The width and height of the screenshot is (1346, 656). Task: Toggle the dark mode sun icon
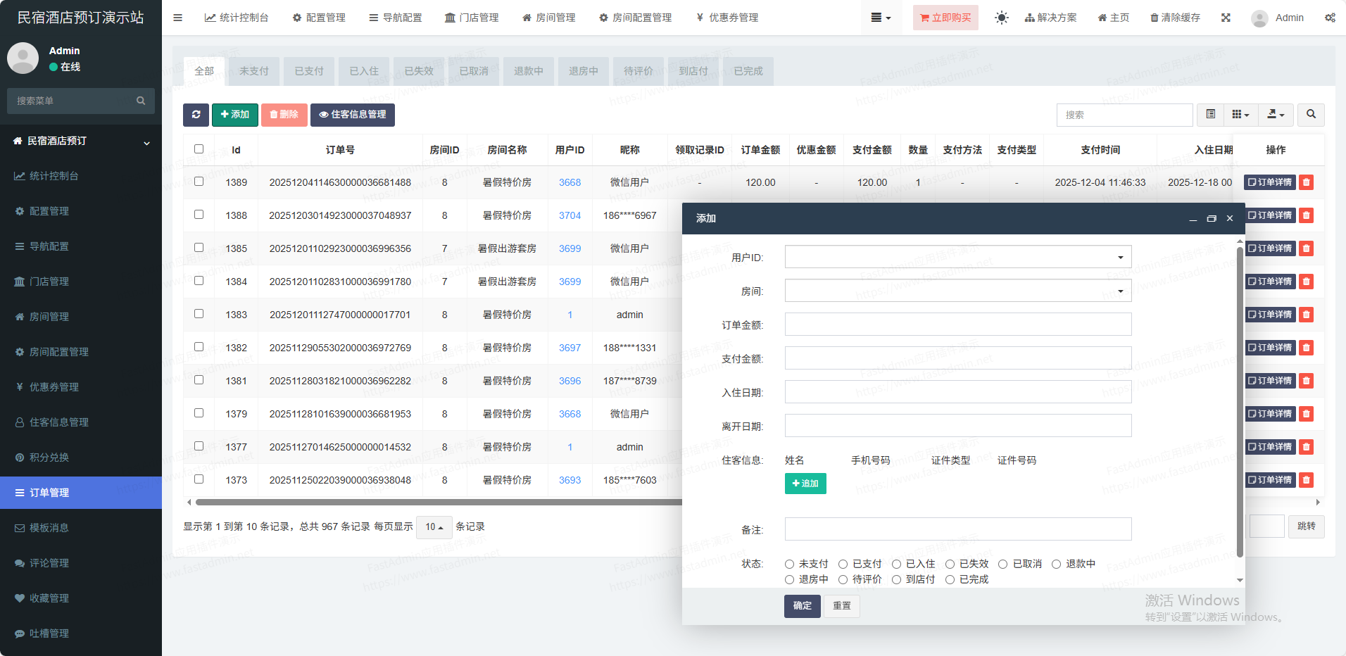[x=1001, y=18]
